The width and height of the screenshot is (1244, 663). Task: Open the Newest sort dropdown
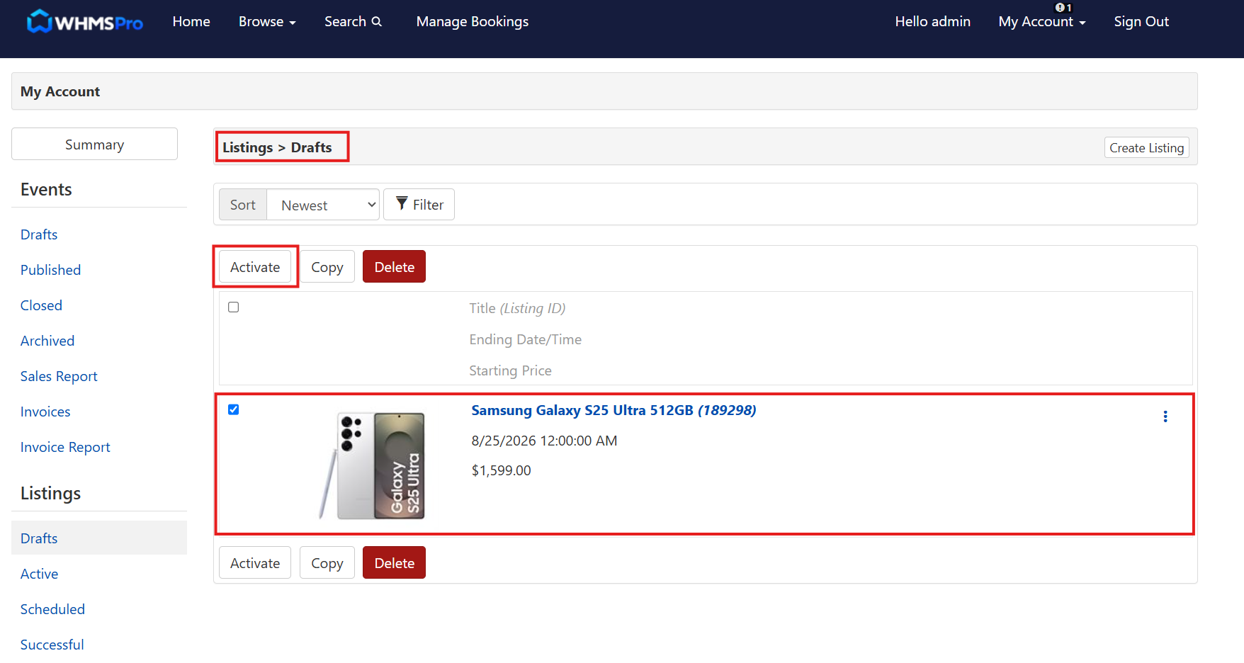[x=323, y=205]
